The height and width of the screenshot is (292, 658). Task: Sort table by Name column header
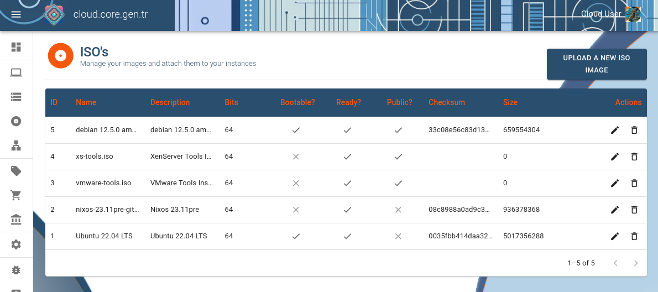(86, 102)
